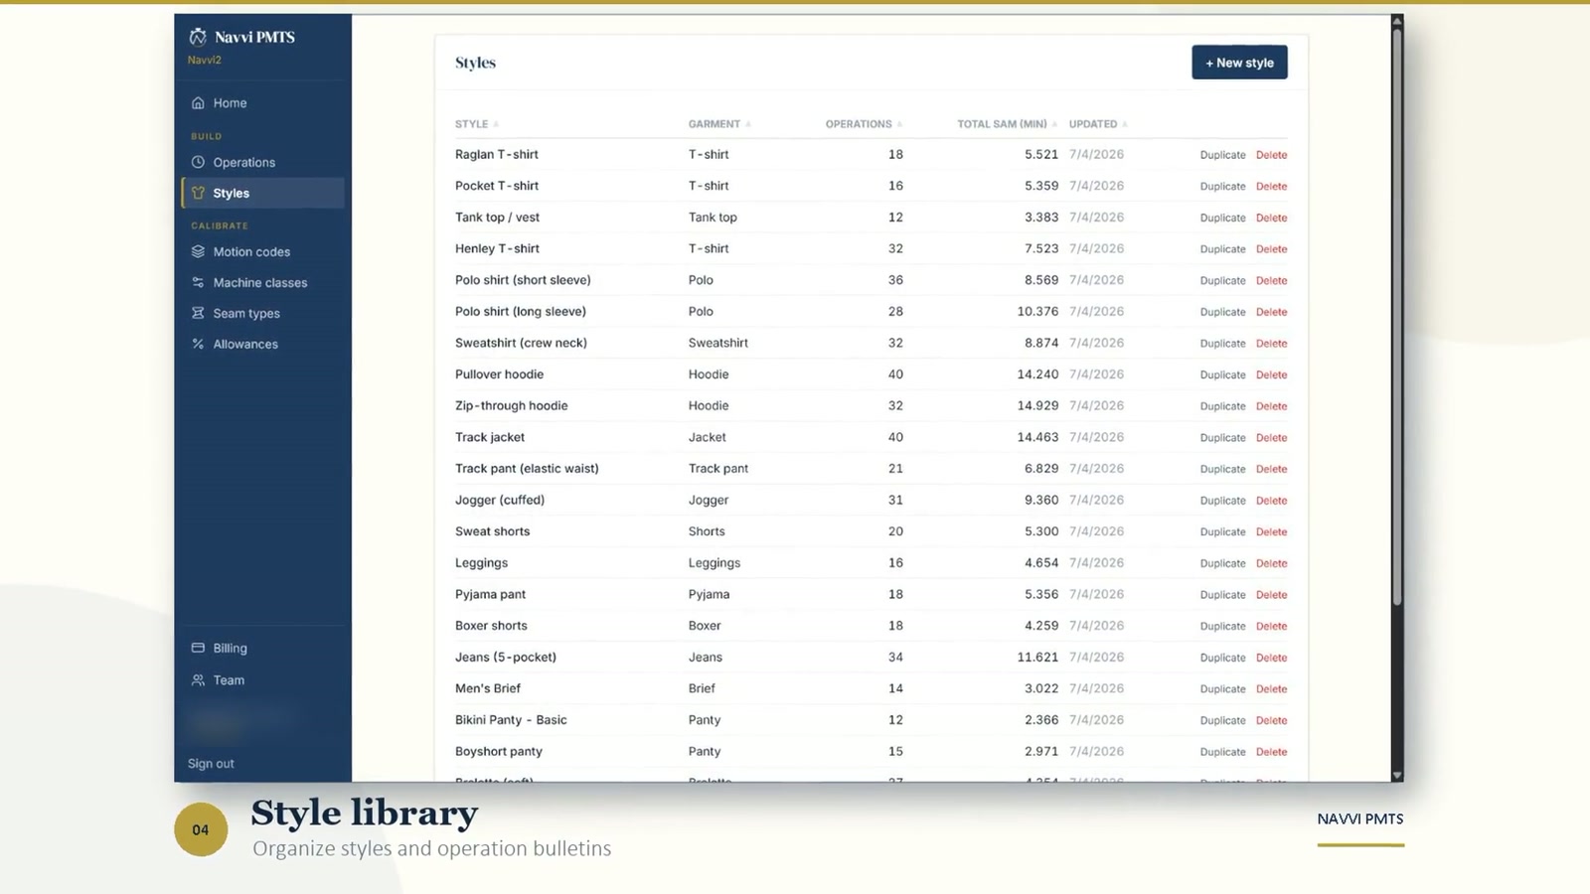Click the Home house icon
The width and height of the screenshot is (1590, 894).
198,103
